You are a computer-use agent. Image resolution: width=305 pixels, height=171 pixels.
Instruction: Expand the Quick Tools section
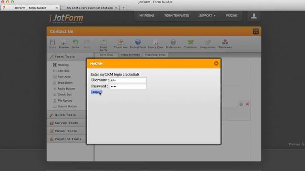66,115
